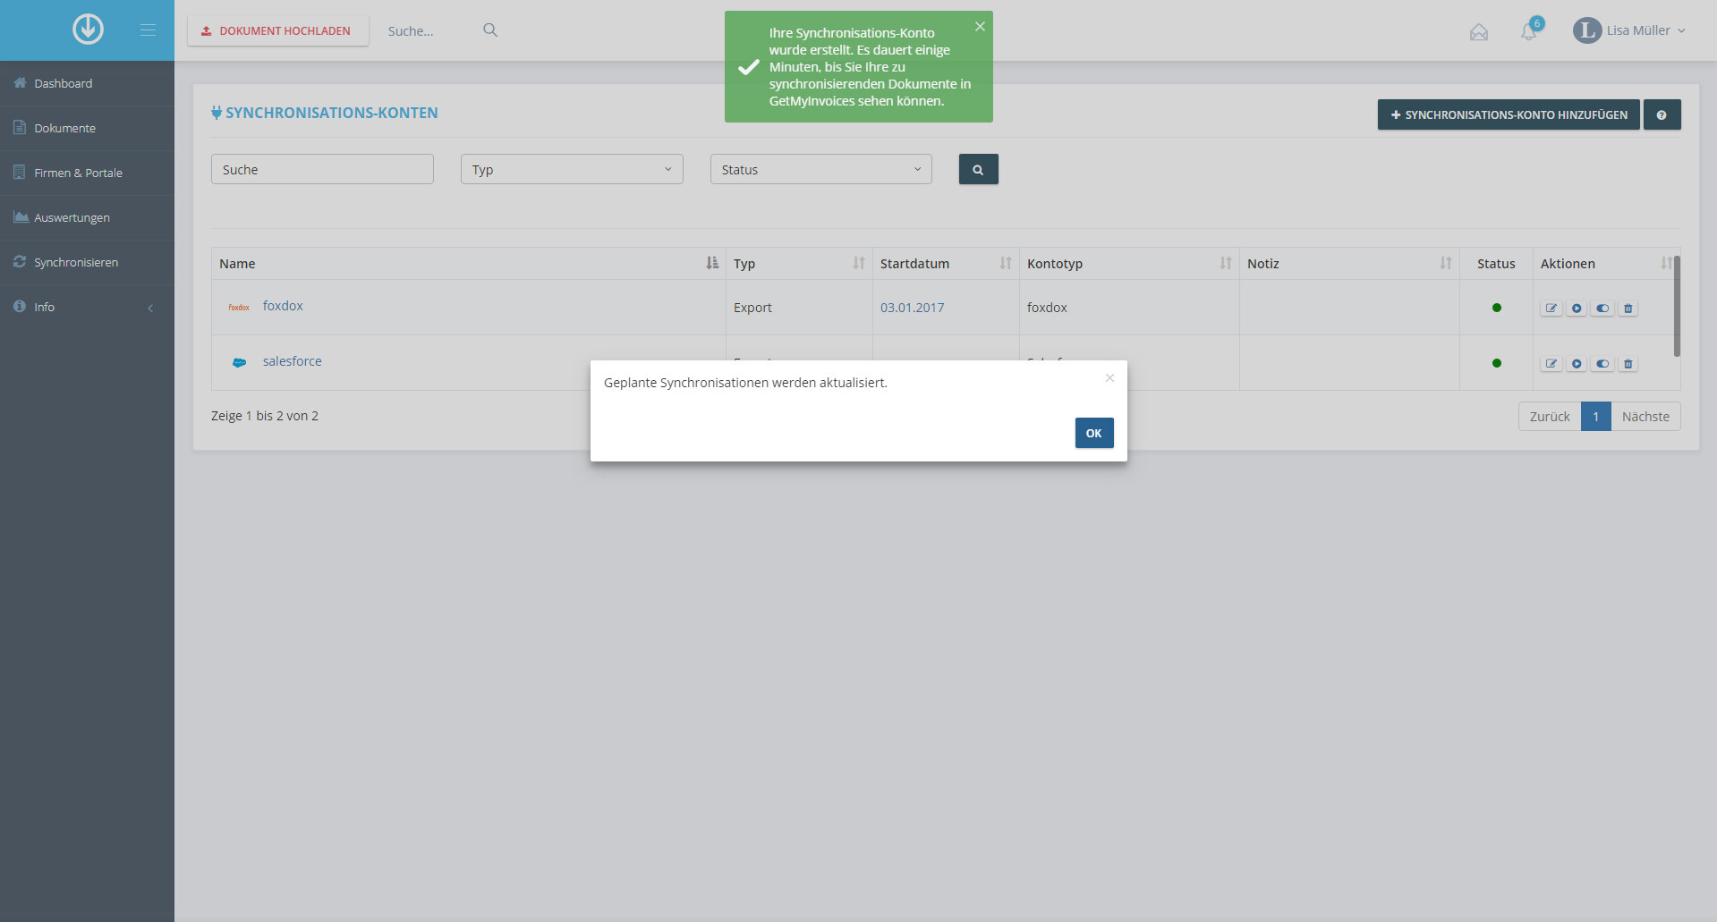Delete the foxdox sync account
1717x922 pixels.
coord(1628,309)
